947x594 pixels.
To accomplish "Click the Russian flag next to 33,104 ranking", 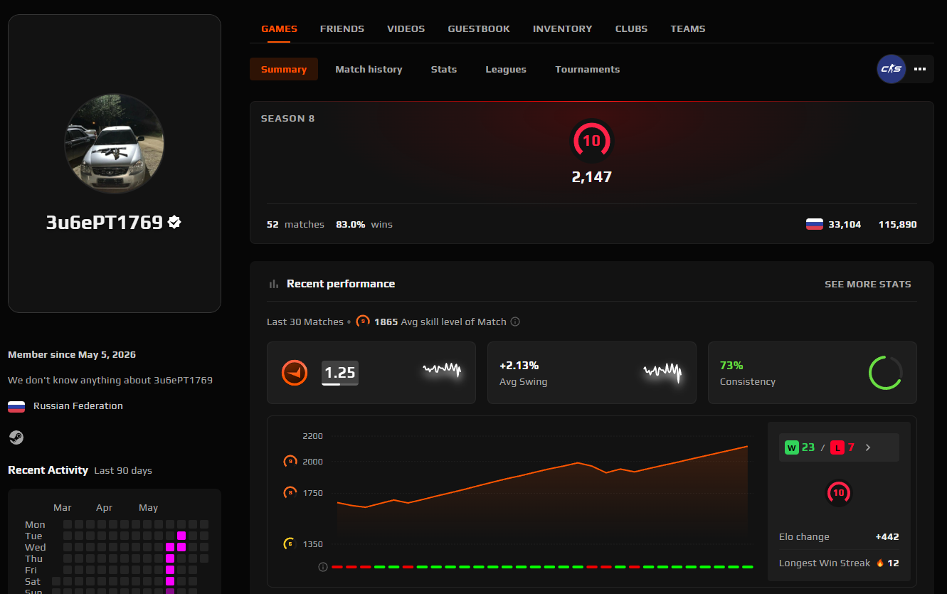I will [815, 224].
